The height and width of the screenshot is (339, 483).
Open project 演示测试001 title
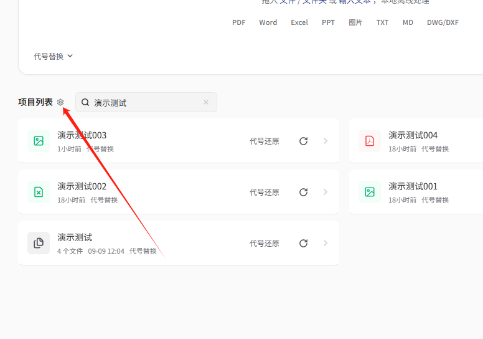point(413,186)
